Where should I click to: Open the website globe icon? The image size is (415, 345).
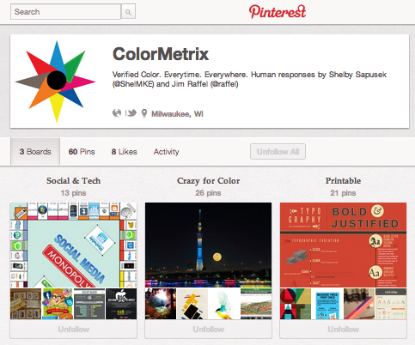click(117, 113)
